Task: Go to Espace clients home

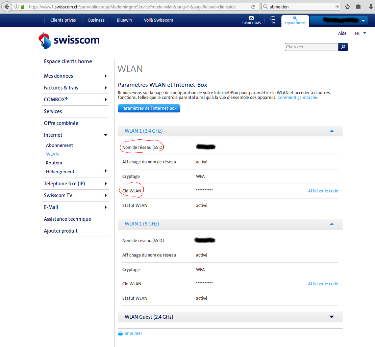Action: pyautogui.click(x=68, y=61)
